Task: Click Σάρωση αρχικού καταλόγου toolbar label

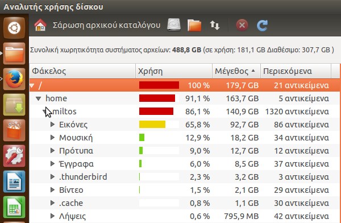Action: pos(106,25)
